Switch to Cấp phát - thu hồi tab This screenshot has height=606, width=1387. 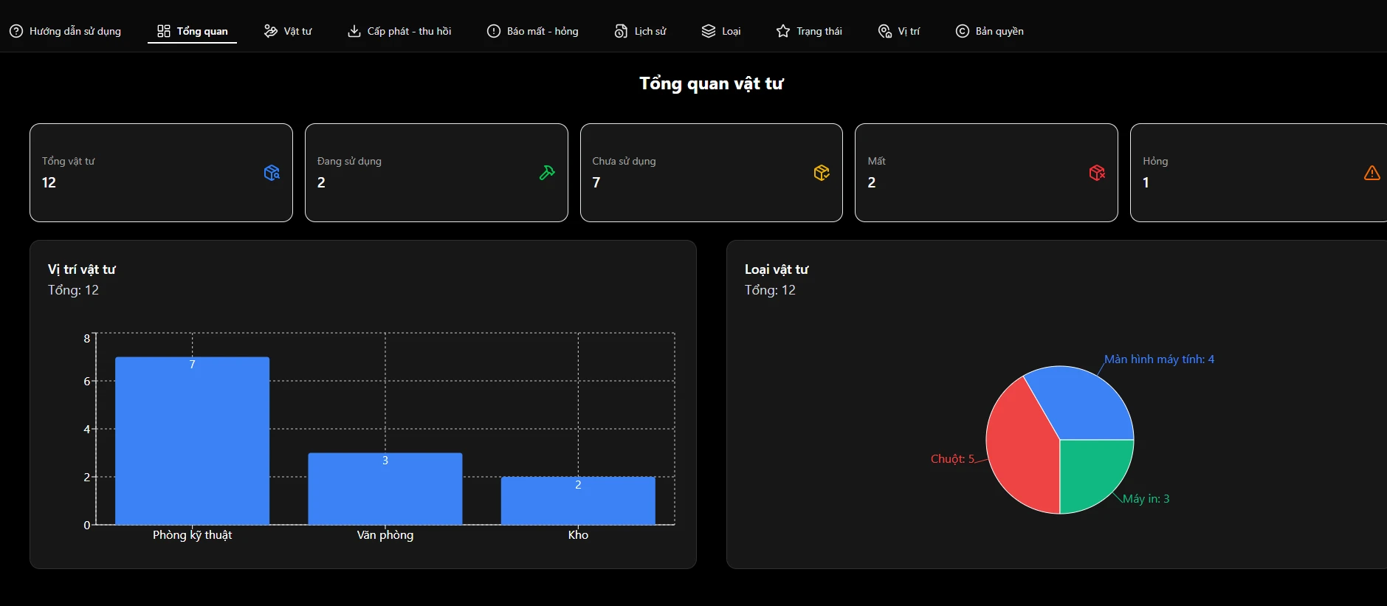tap(399, 31)
